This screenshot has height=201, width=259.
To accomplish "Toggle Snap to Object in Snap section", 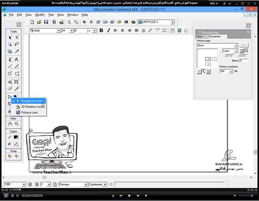I will (x=17, y=156).
